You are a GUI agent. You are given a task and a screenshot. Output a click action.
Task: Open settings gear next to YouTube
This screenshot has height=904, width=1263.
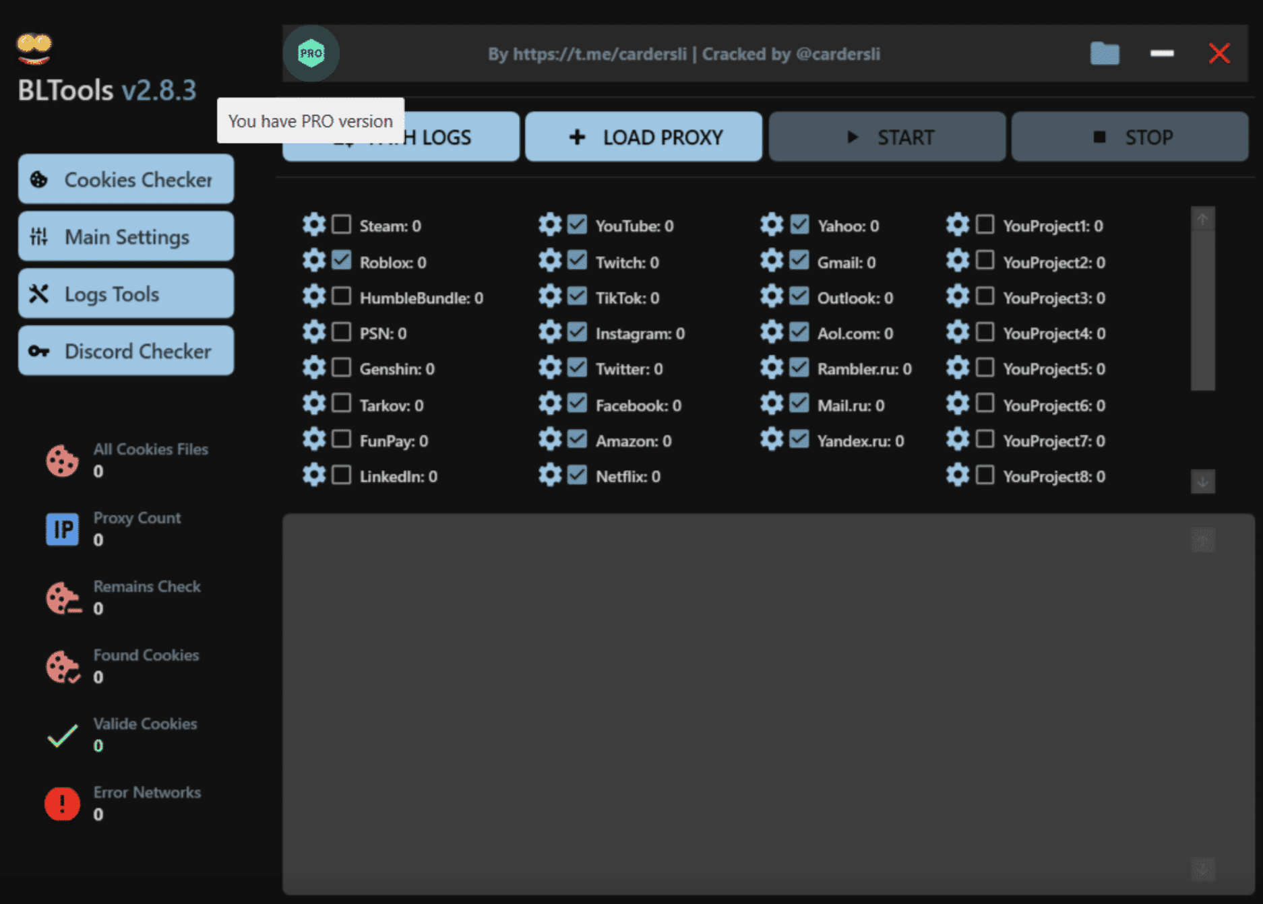coord(549,224)
